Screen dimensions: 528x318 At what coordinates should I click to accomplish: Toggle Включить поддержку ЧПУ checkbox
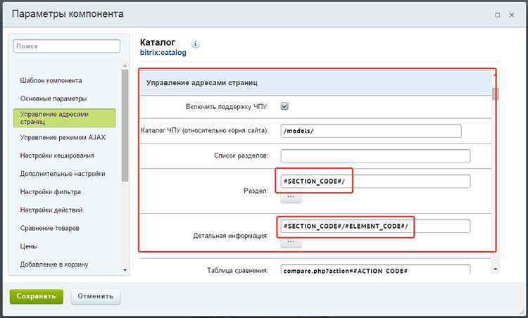point(284,106)
